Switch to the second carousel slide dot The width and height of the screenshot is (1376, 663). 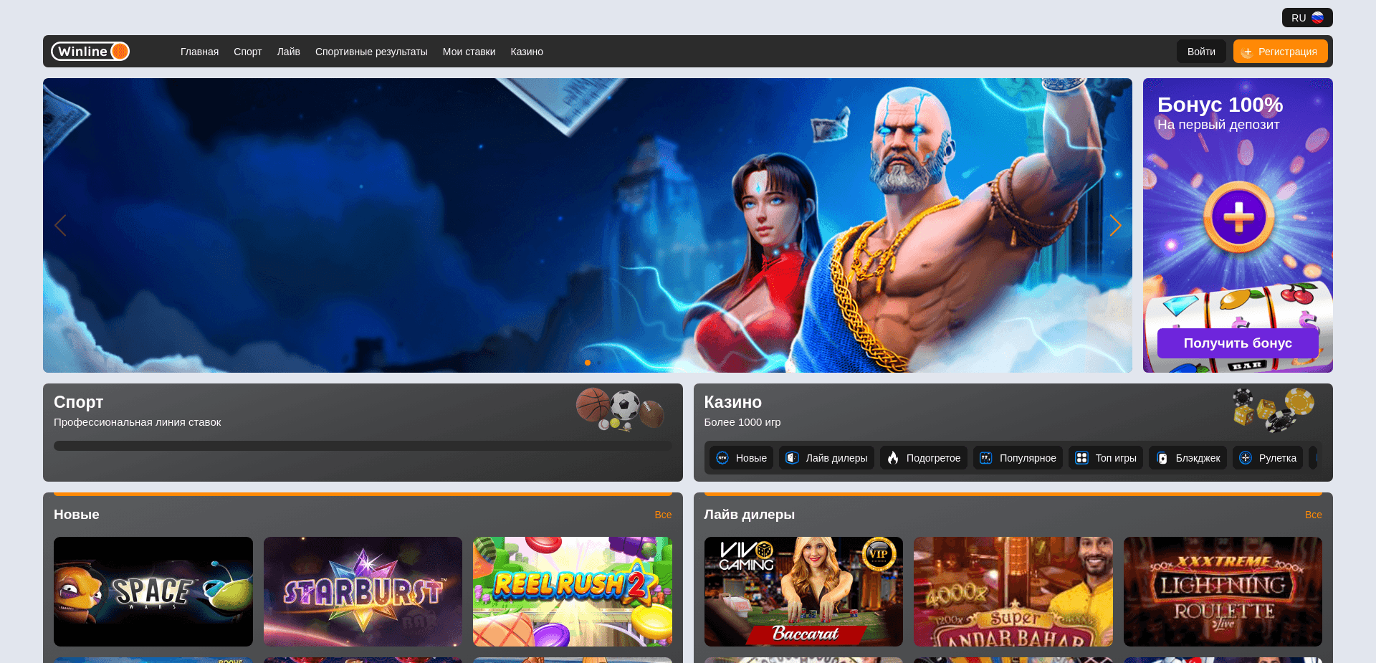coord(599,363)
